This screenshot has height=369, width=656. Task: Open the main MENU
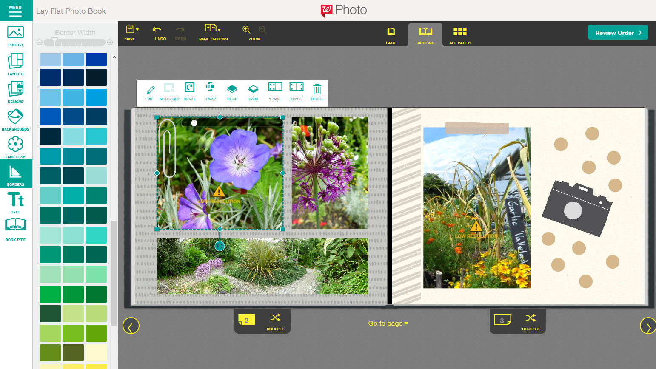[x=16, y=10]
